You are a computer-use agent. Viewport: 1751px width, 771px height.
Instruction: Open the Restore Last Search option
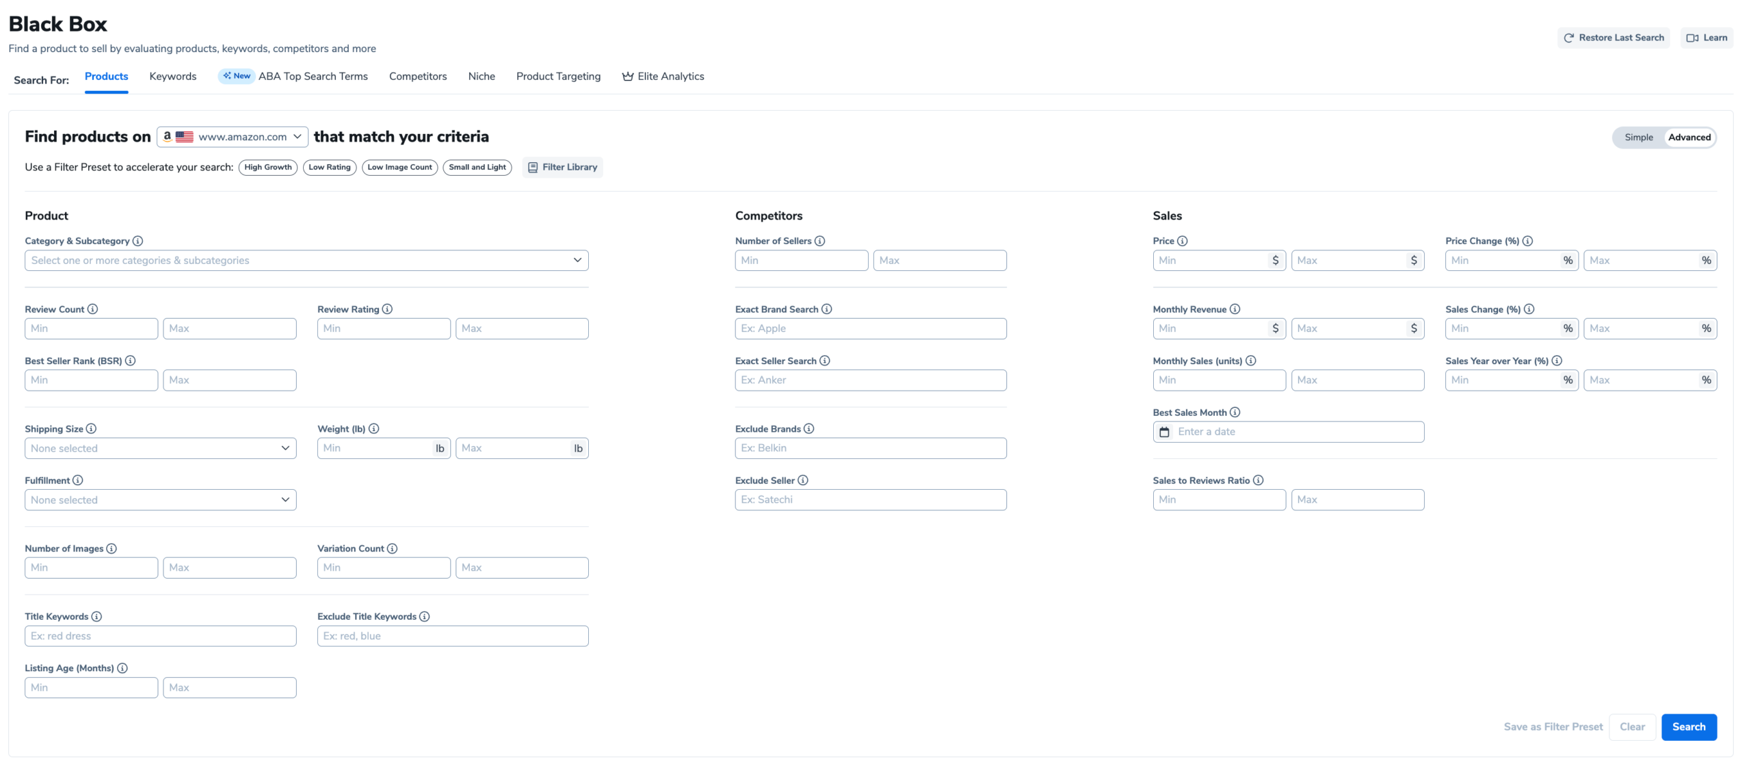[1613, 38]
